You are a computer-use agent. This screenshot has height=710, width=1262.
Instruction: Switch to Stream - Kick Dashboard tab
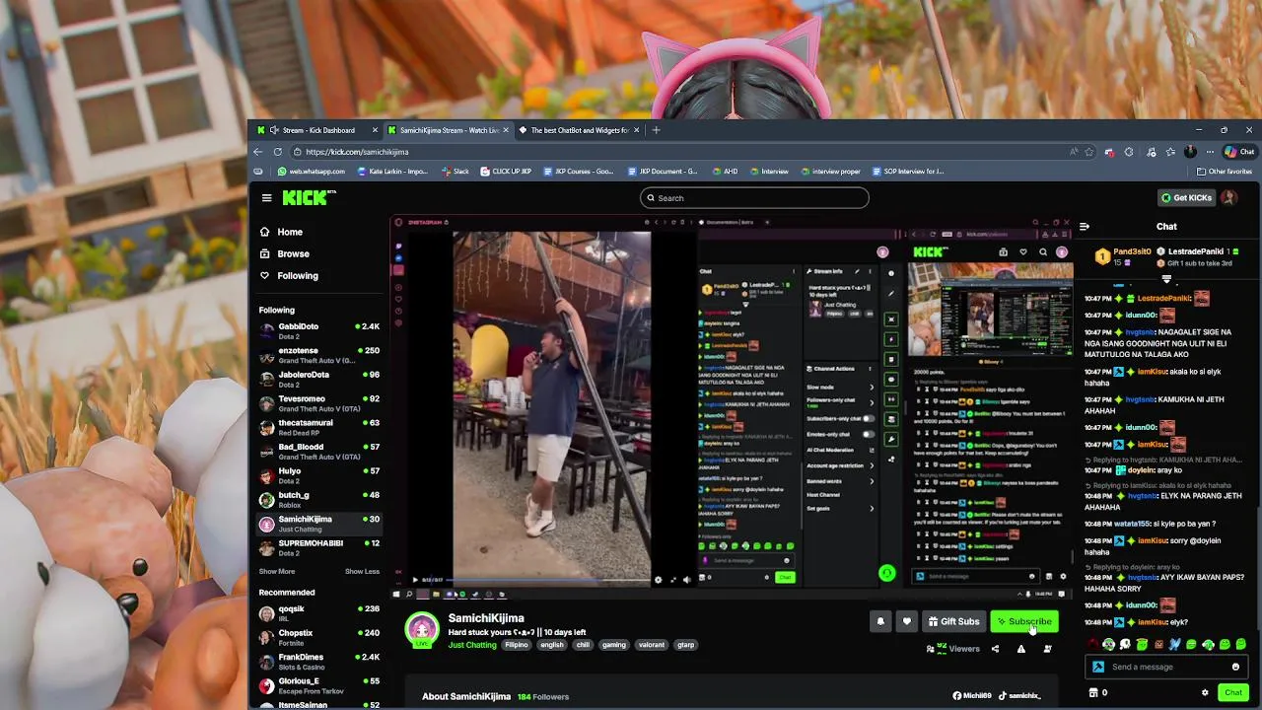tap(316, 130)
